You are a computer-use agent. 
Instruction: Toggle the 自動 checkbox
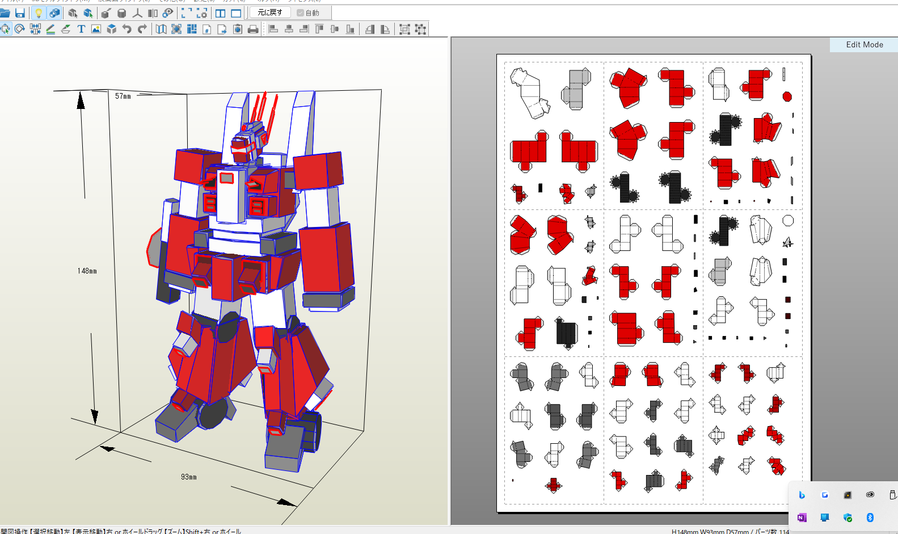point(308,12)
